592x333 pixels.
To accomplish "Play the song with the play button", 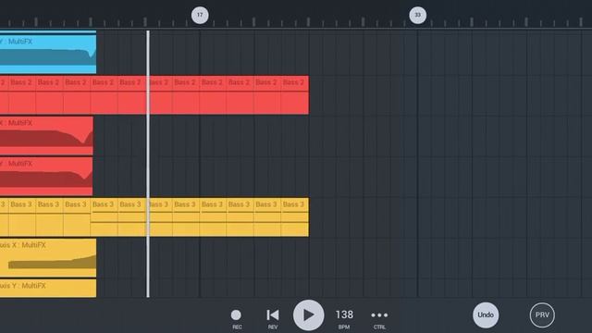I will [308, 314].
